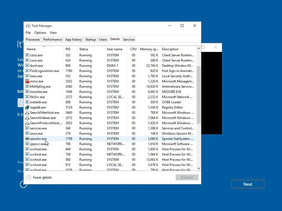
Task: Select the 'MSOOBE EXE' description cell
Action: pos(172,92)
